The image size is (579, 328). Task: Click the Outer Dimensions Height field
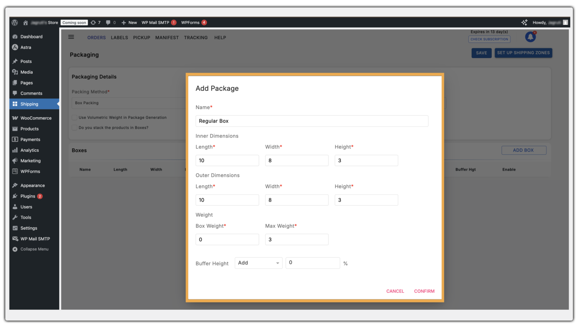pyautogui.click(x=366, y=200)
